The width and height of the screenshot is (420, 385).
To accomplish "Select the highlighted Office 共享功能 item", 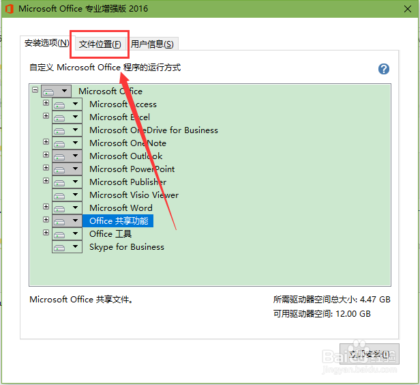I will [118, 221].
